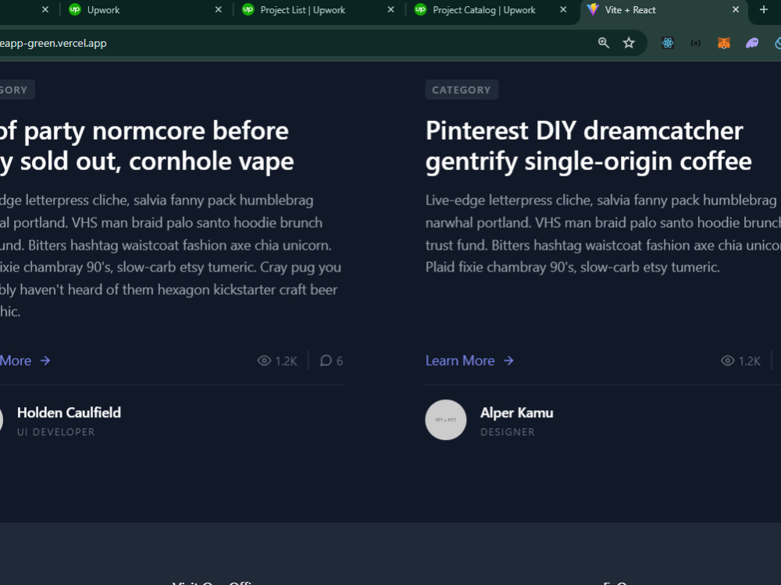Click the author name Holden Caulfield
This screenshot has width=781, height=585.
pos(69,413)
